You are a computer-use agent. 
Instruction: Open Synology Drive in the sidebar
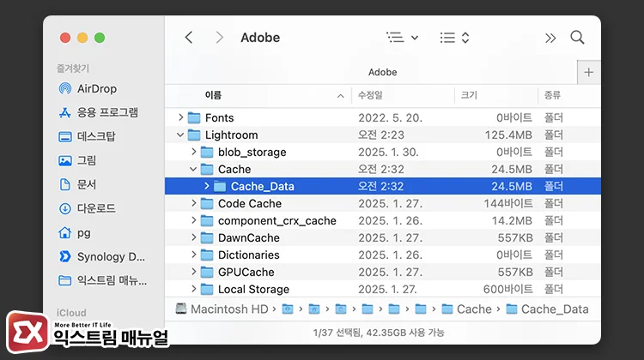pos(101,256)
